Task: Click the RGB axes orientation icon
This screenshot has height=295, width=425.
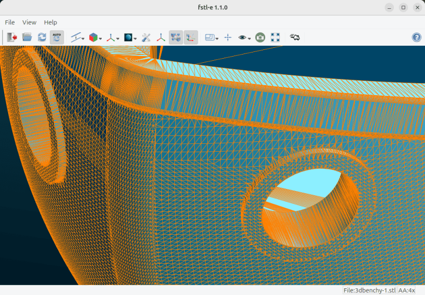Action: point(161,37)
